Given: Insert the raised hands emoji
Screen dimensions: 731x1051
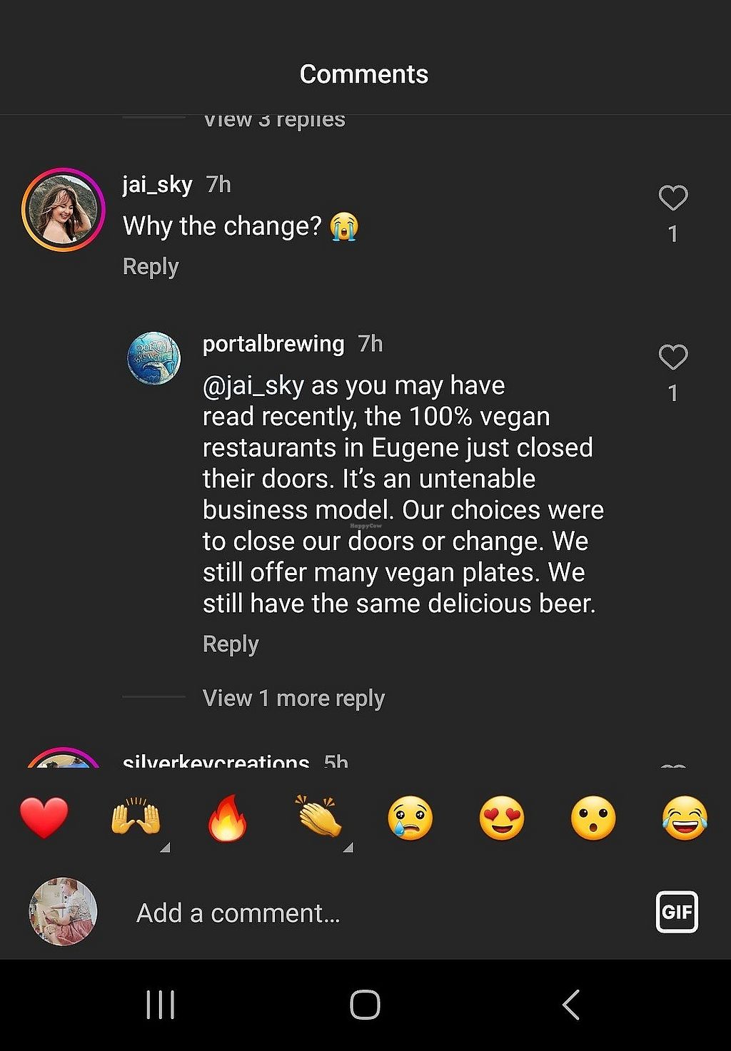Looking at the screenshot, I should coord(136,818).
